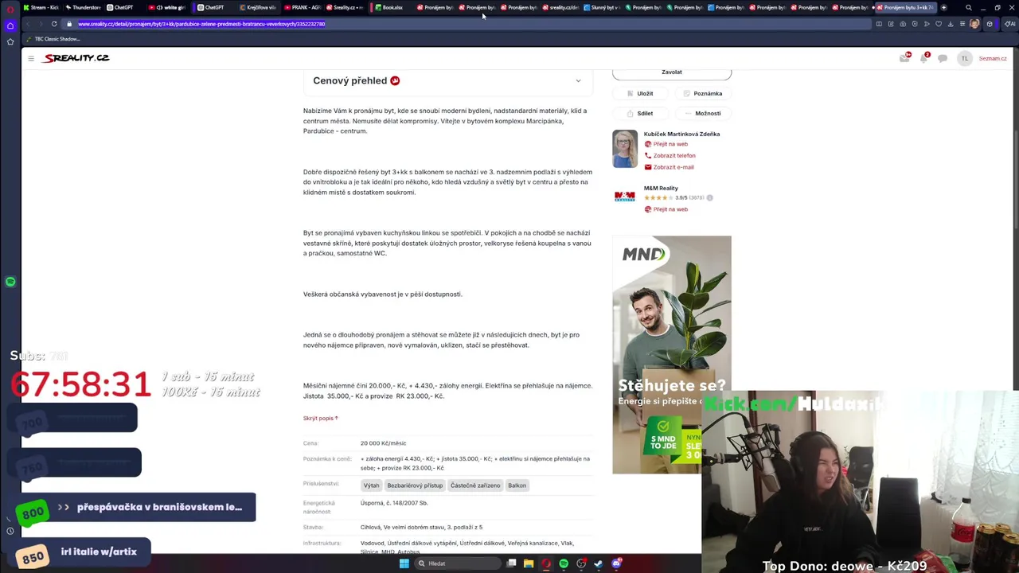
Task: Click the 850 irl italie w/artix goal item
Action: click(x=84, y=552)
